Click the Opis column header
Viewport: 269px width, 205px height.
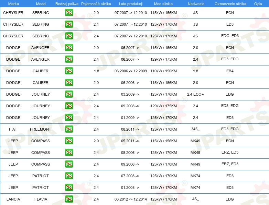click(x=258, y=3)
